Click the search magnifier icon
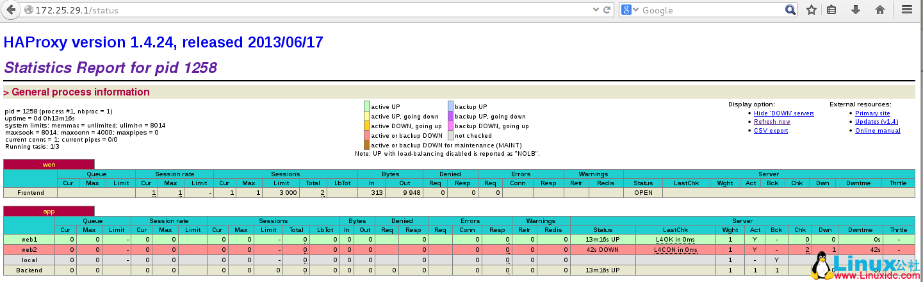This screenshot has height=282, width=923. coord(790,10)
